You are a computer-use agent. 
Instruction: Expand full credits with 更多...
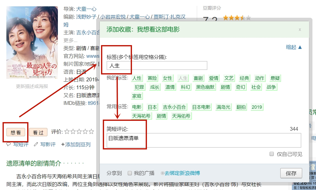70,40
